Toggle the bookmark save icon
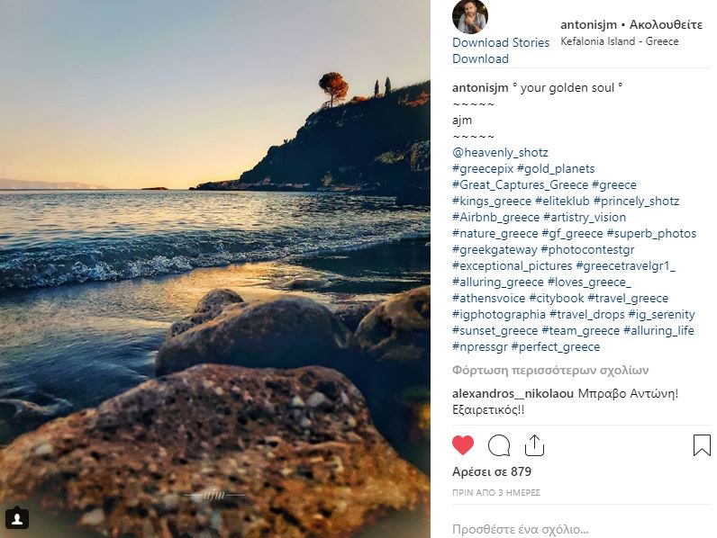The height and width of the screenshot is (538, 717). [702, 445]
